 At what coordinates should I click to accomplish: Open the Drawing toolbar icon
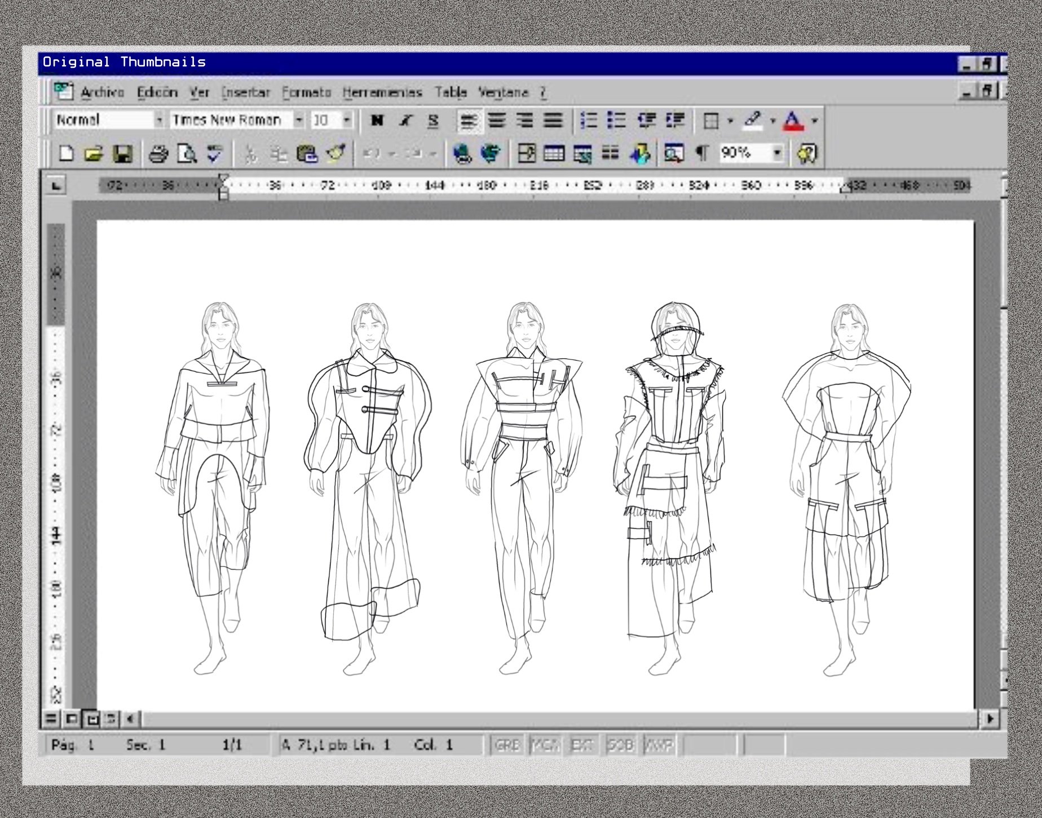[x=639, y=153]
